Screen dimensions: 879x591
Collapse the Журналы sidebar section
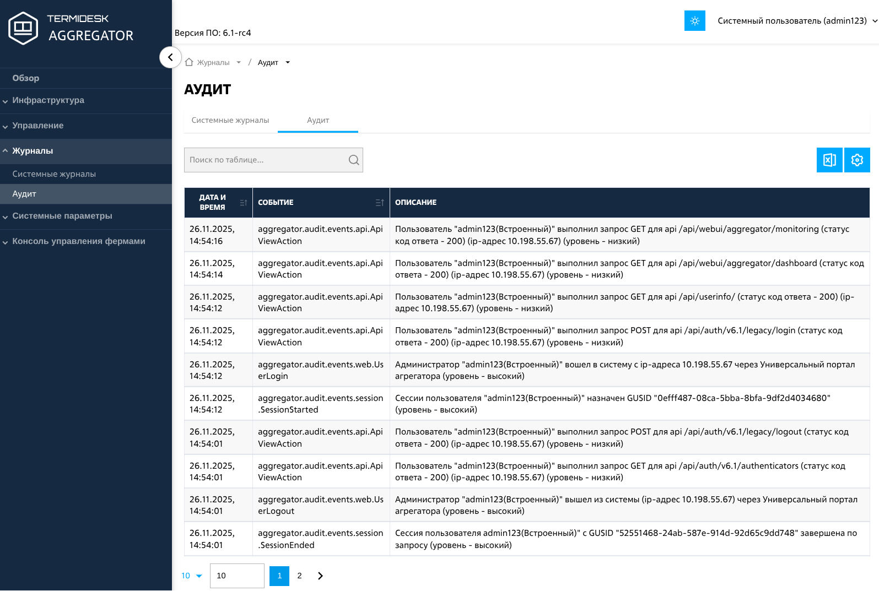[33, 151]
